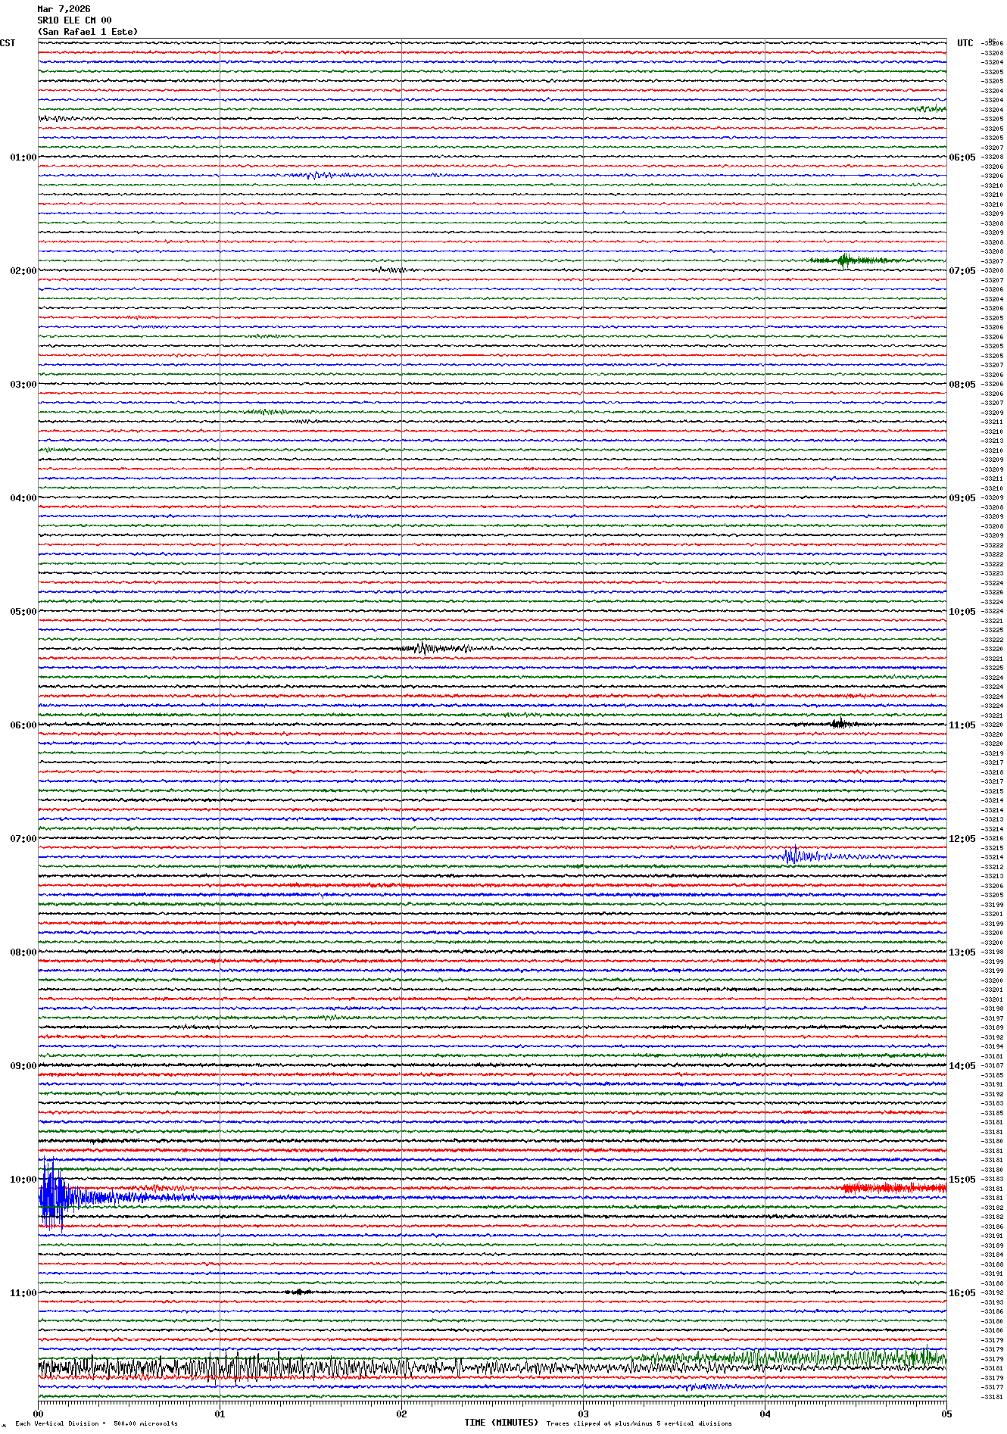Click the black burst on the 06:00 trace
Screen dimensions: 1007x1434
(839, 724)
